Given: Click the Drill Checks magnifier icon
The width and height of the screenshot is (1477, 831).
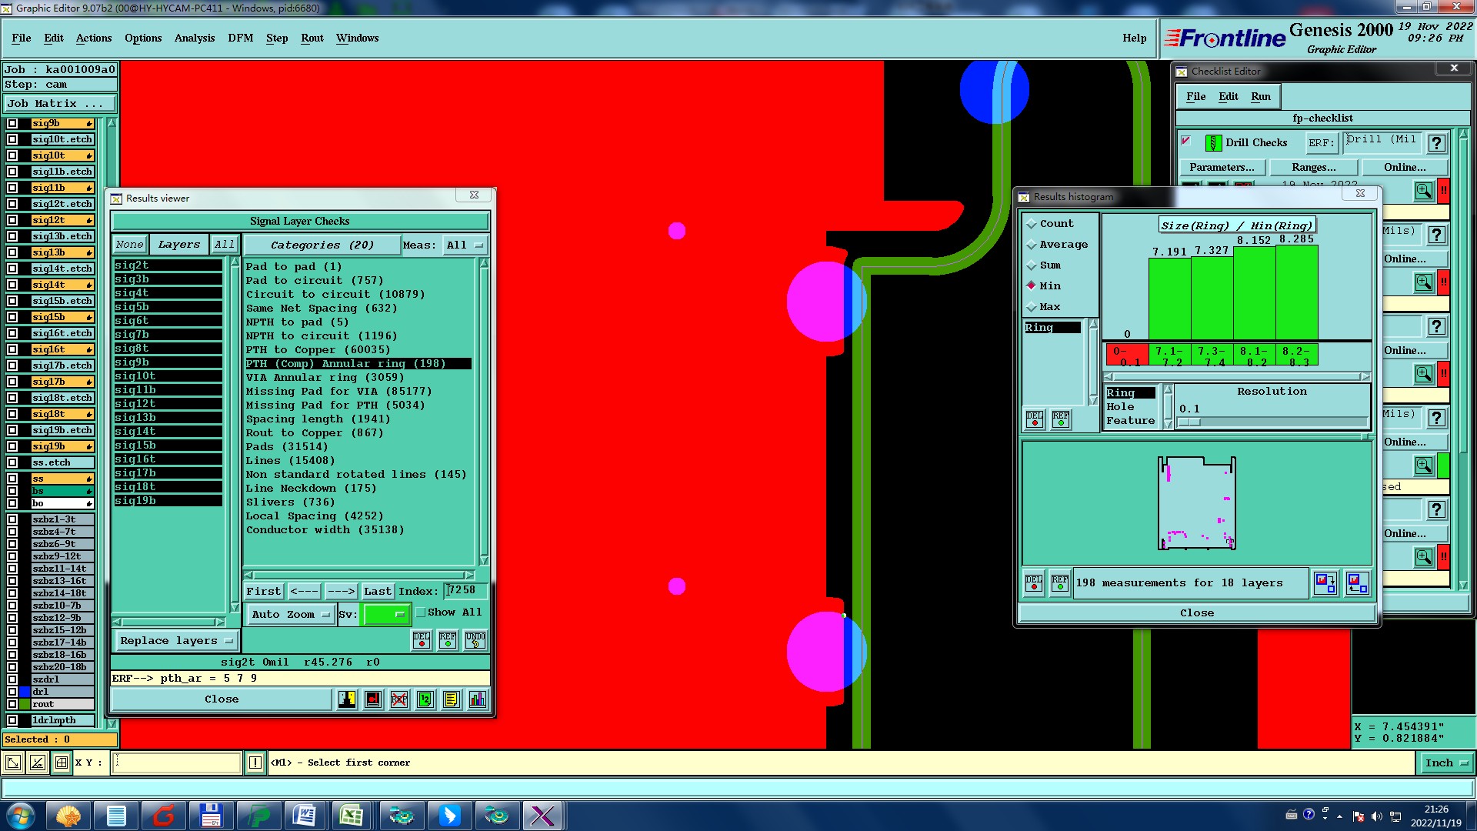Looking at the screenshot, I should click(1424, 190).
